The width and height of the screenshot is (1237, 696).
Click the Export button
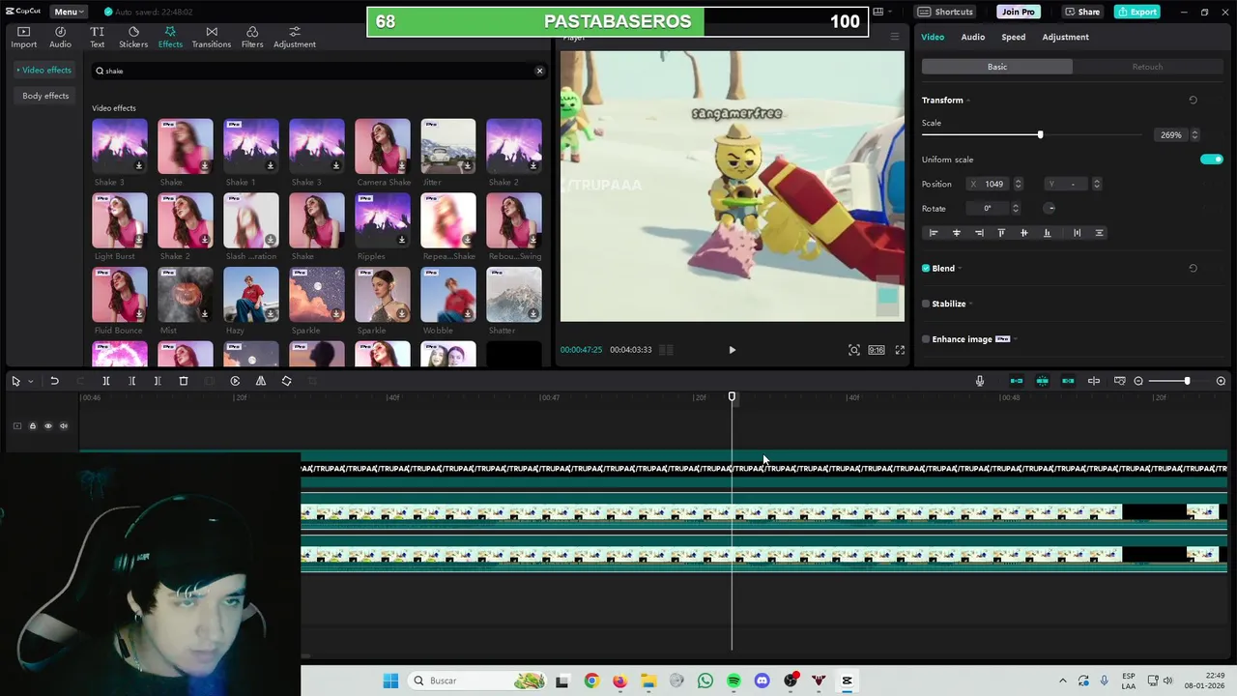tap(1136, 12)
